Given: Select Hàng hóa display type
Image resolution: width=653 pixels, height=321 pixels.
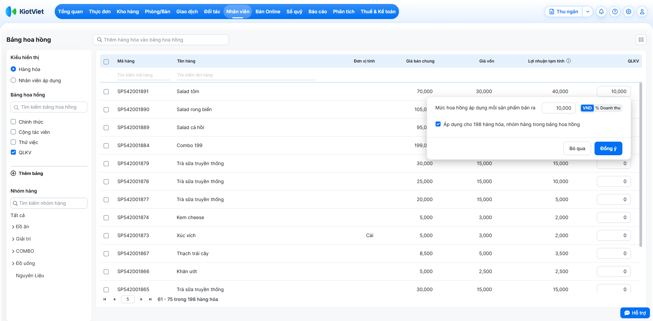Looking at the screenshot, I should pos(13,69).
